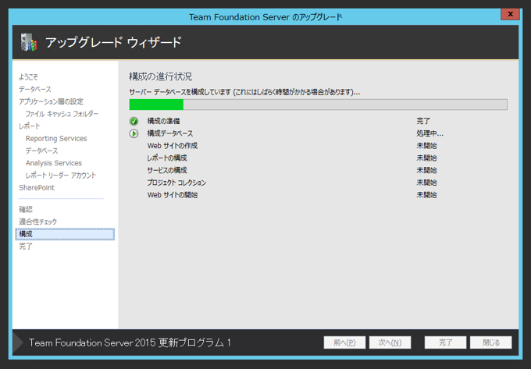Click green checkmark beside 構成の準備
The height and width of the screenshot is (369, 531).
134,121
